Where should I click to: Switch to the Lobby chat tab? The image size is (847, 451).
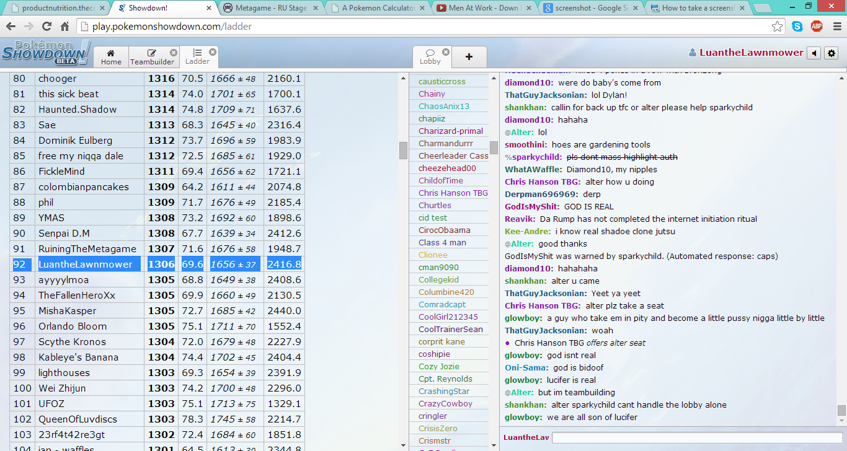430,57
